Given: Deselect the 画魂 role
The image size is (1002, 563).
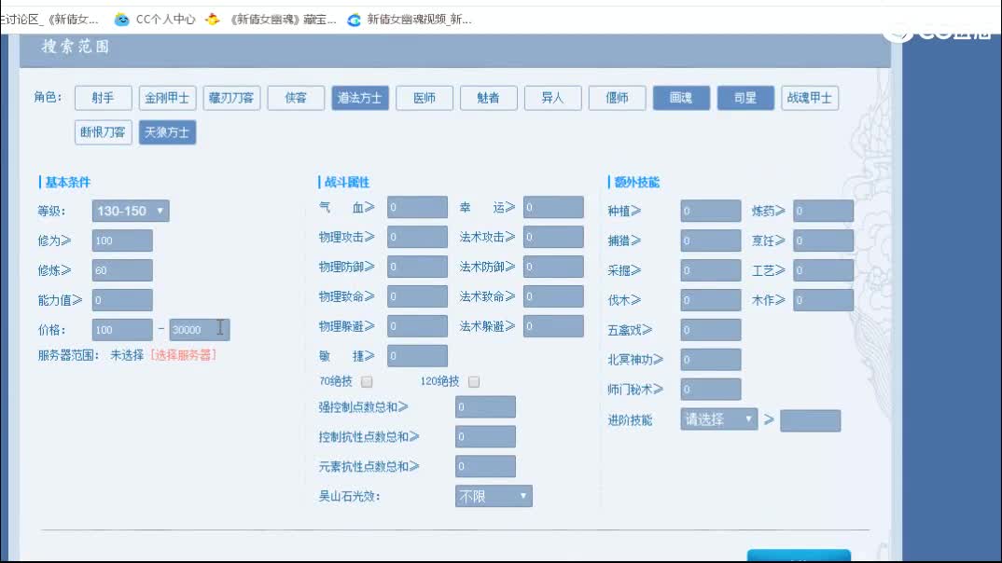Looking at the screenshot, I should pos(682,98).
